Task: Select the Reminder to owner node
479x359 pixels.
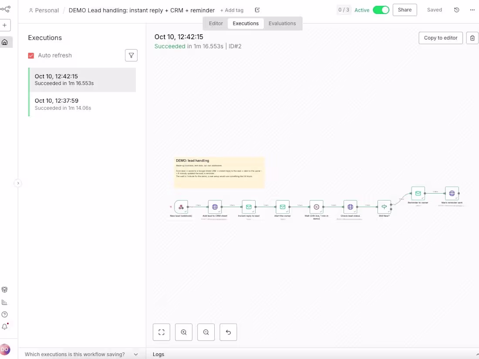Action: (x=418, y=193)
